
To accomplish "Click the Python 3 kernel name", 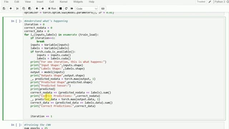I will (220, 2).
